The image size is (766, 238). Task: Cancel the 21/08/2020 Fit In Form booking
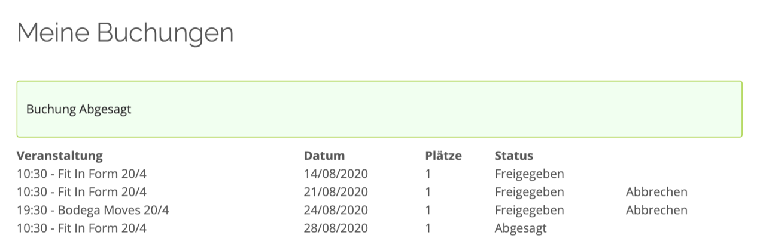point(656,192)
